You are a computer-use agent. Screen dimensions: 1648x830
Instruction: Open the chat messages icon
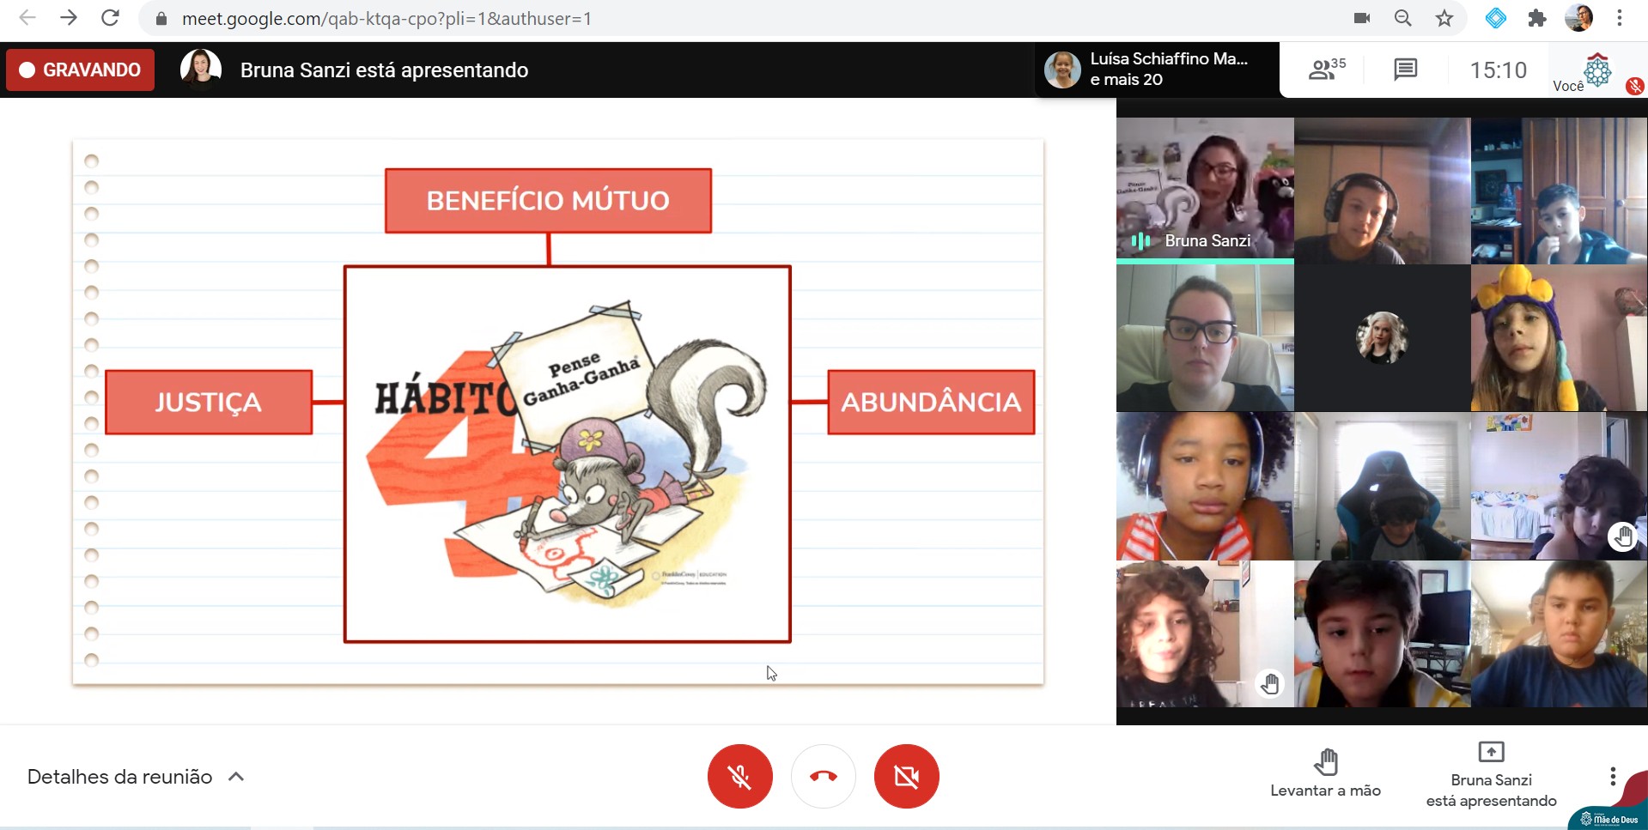[1405, 70]
